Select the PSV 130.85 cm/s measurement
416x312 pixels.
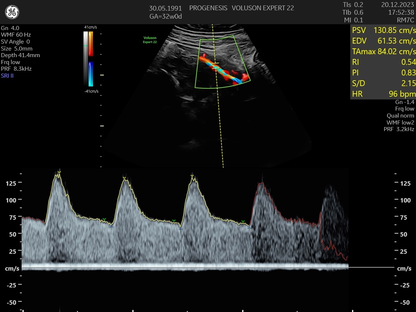[x=383, y=30]
